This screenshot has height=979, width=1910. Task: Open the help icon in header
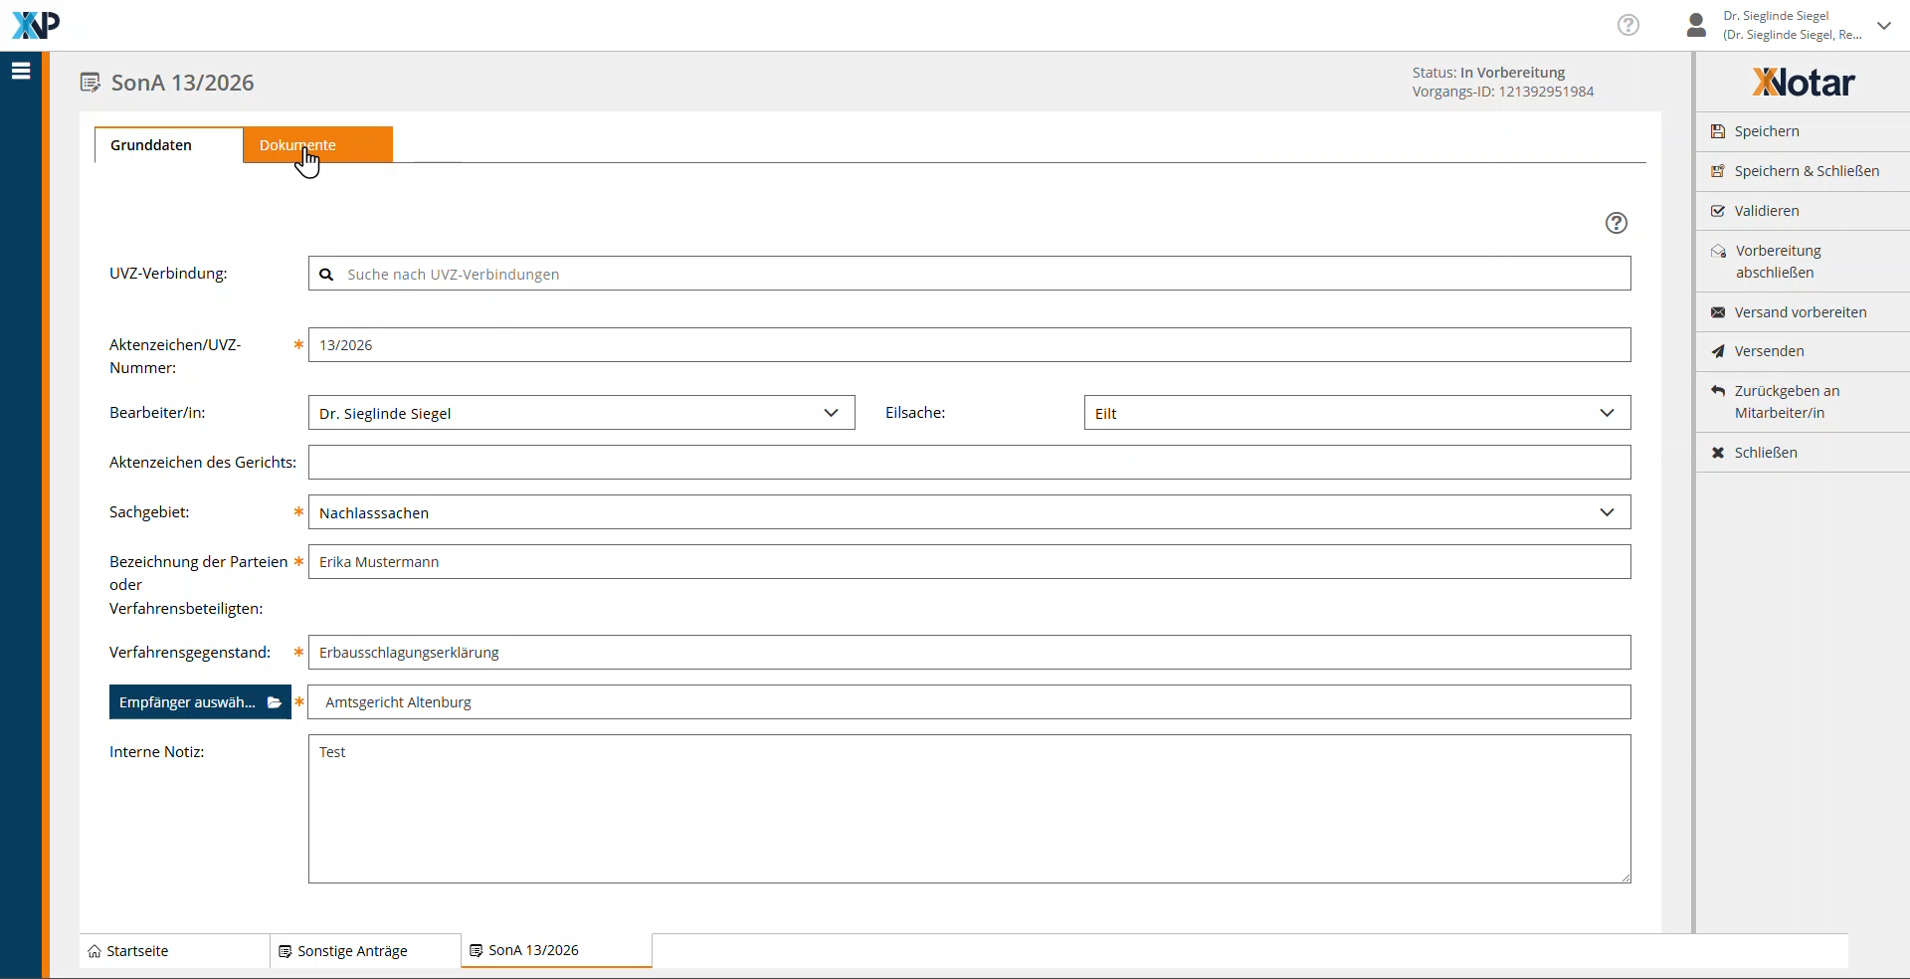(x=1628, y=25)
